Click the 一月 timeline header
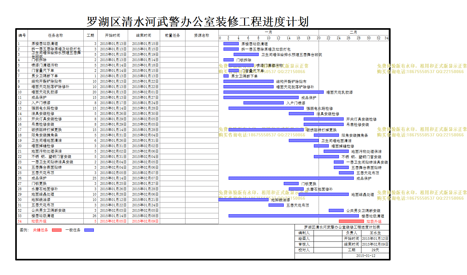 (269, 32)
